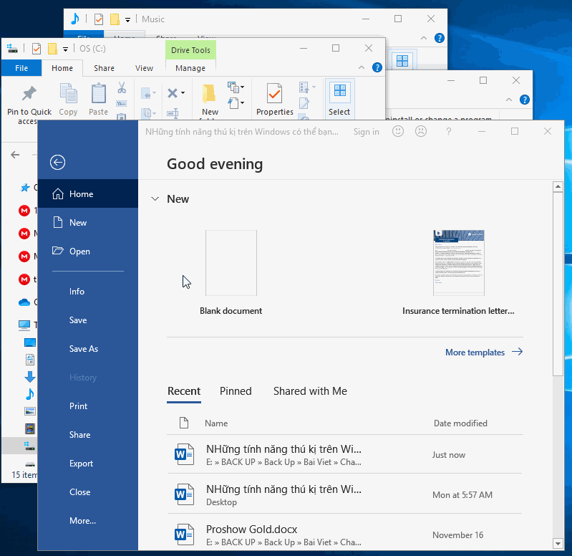Open Export page in Word
The image size is (572, 556).
point(88,464)
